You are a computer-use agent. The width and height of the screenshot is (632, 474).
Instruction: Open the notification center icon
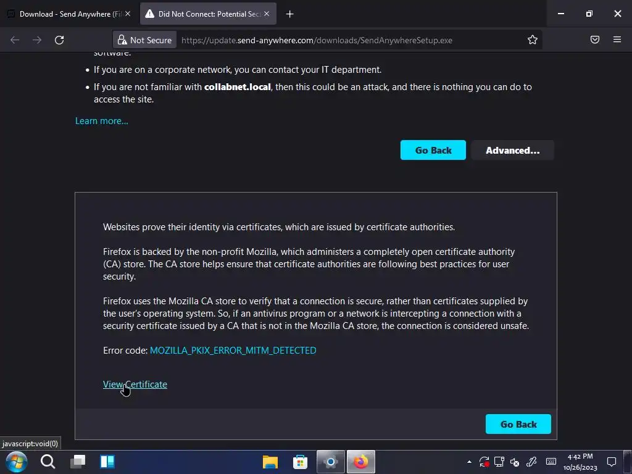[612, 462]
